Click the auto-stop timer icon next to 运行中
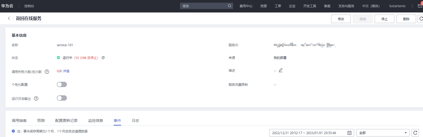 pyautogui.click(x=103, y=58)
